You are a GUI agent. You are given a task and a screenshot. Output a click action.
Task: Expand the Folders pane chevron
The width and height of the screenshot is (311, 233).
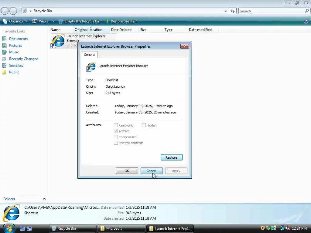[x=44, y=199]
